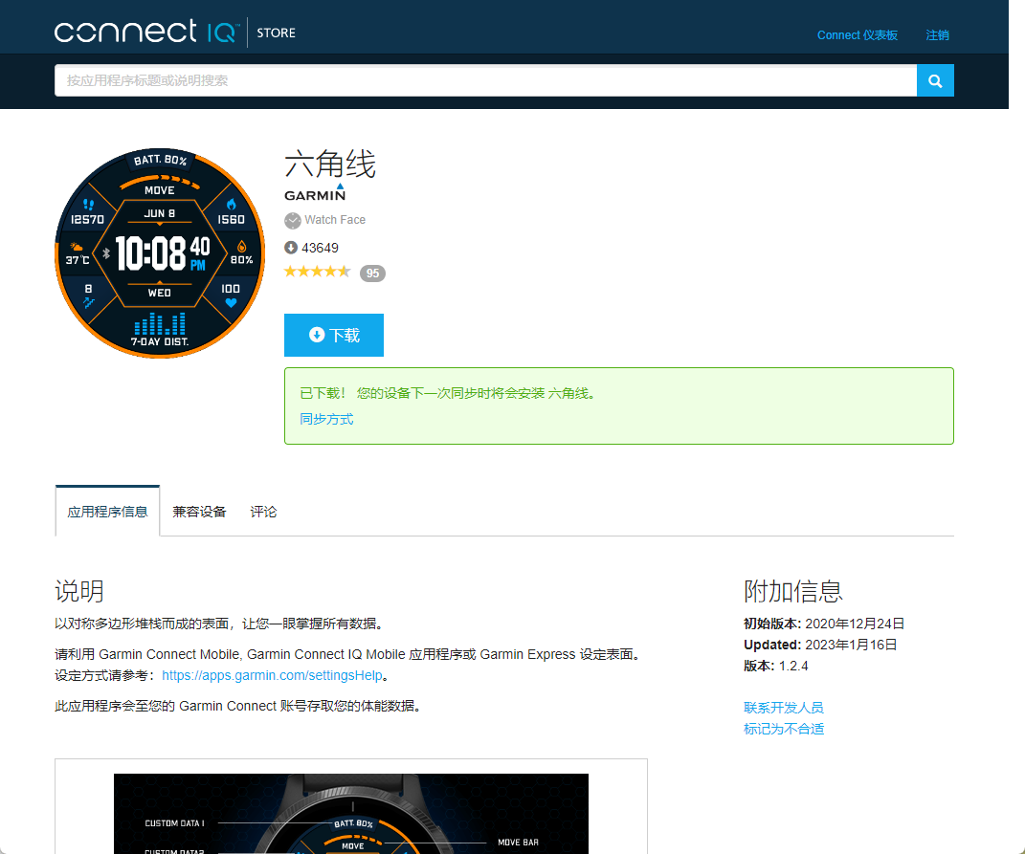Open the Connect 仪表板 dashboard link
1025x854 pixels.
pyautogui.click(x=857, y=35)
